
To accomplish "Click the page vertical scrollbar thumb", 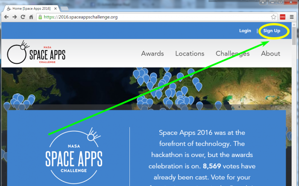I will (x=294, y=36).
